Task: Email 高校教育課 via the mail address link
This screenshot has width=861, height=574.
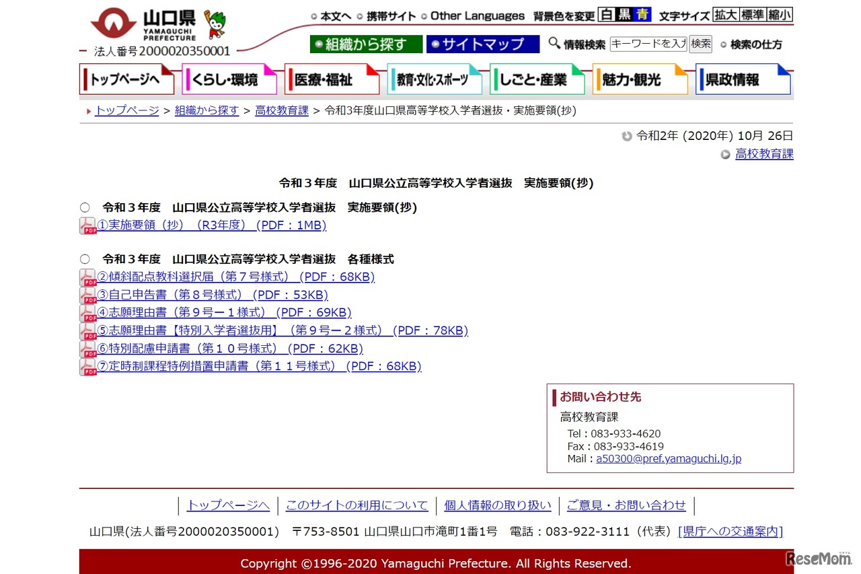Action: (669, 458)
